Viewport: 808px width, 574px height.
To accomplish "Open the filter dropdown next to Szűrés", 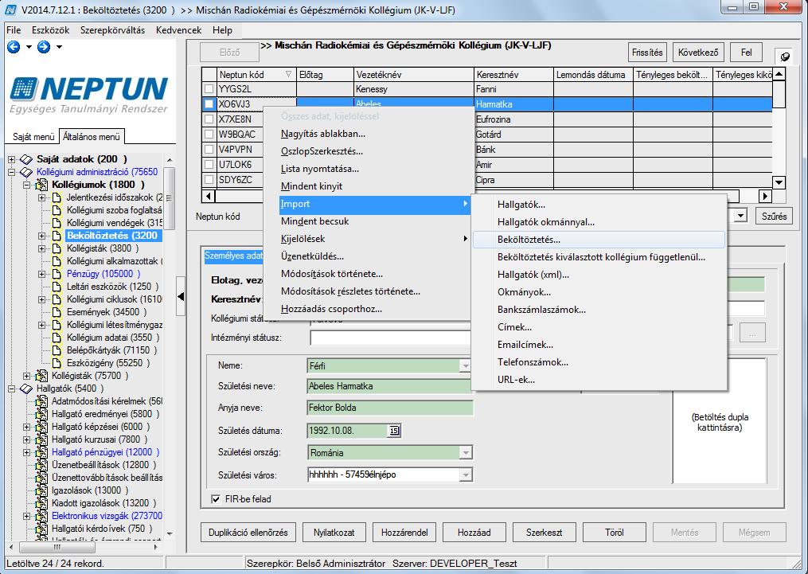I will tap(740, 216).
